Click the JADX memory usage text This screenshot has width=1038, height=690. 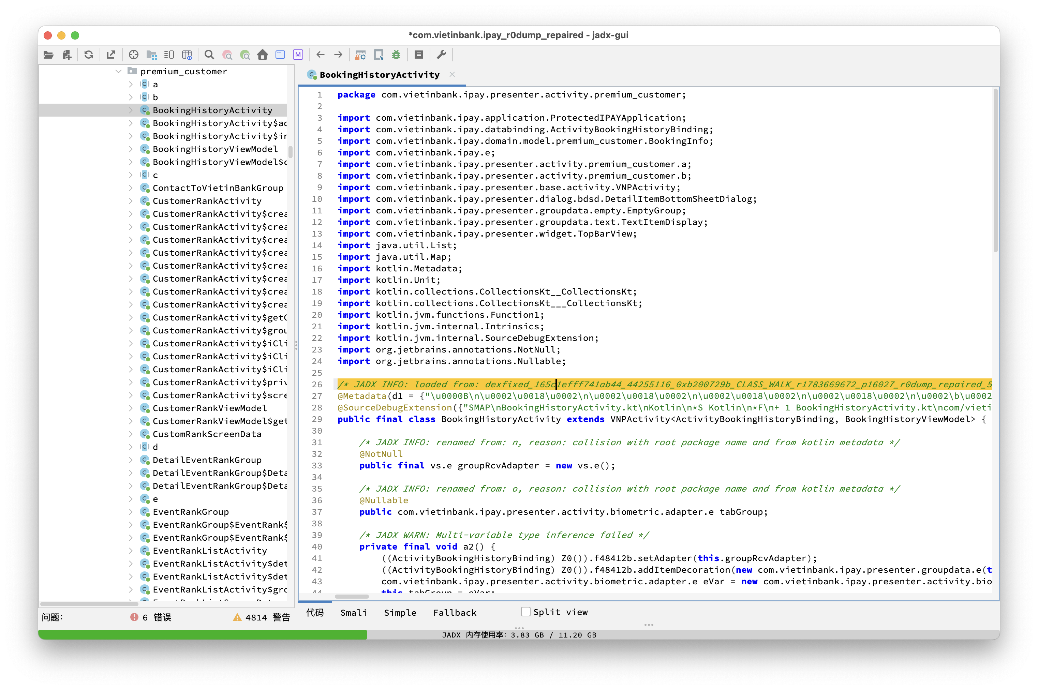(x=519, y=635)
